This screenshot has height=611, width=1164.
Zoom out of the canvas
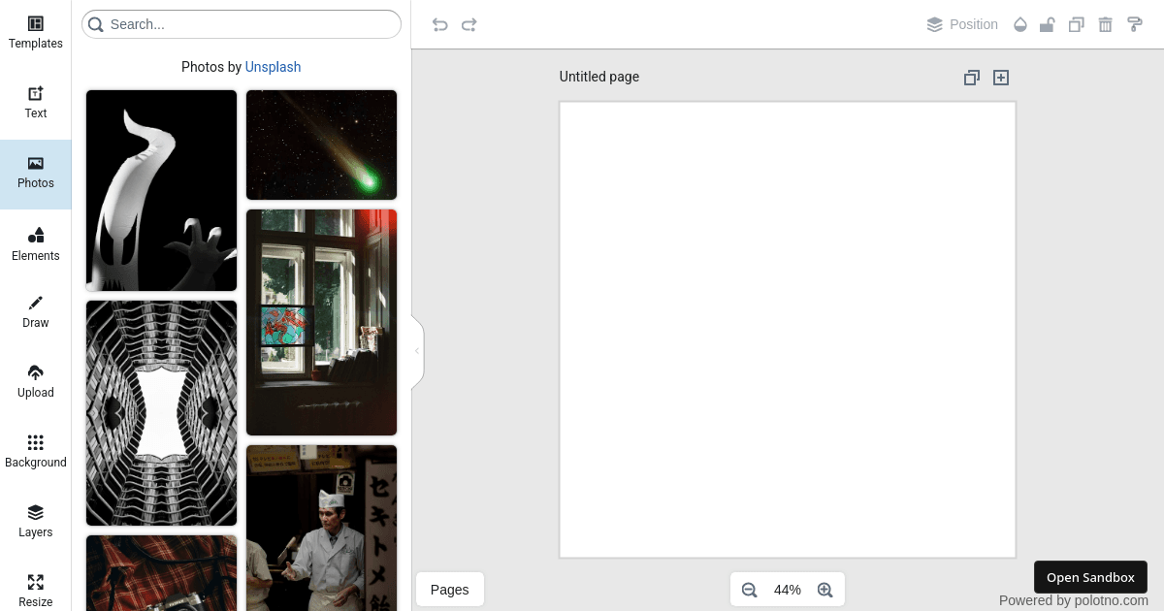(749, 590)
